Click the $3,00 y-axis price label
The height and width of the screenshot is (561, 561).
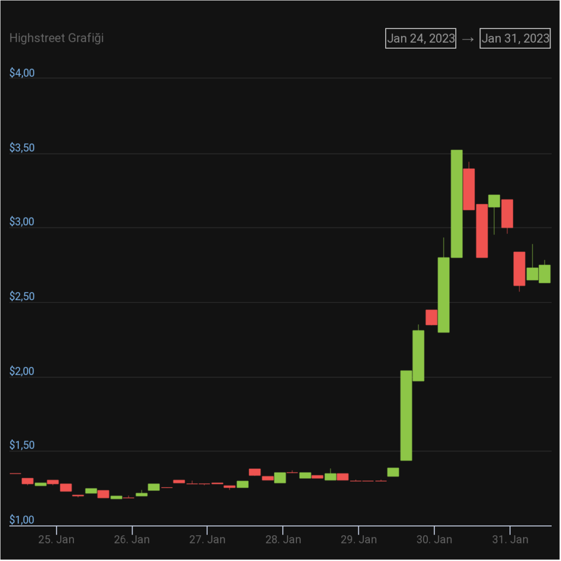[22, 222]
